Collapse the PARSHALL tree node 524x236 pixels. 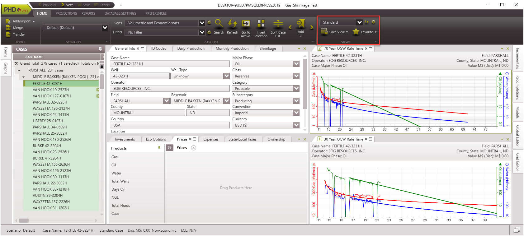pyautogui.click(x=19, y=70)
